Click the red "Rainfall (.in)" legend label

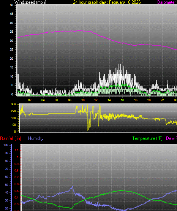tap(11, 138)
